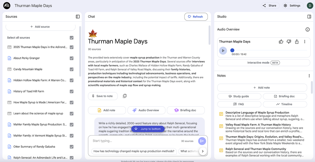Click the 30 sources chat count
Screen dimensions: 315x162
tap(187, 141)
